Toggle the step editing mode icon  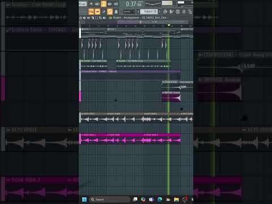(104, 12)
